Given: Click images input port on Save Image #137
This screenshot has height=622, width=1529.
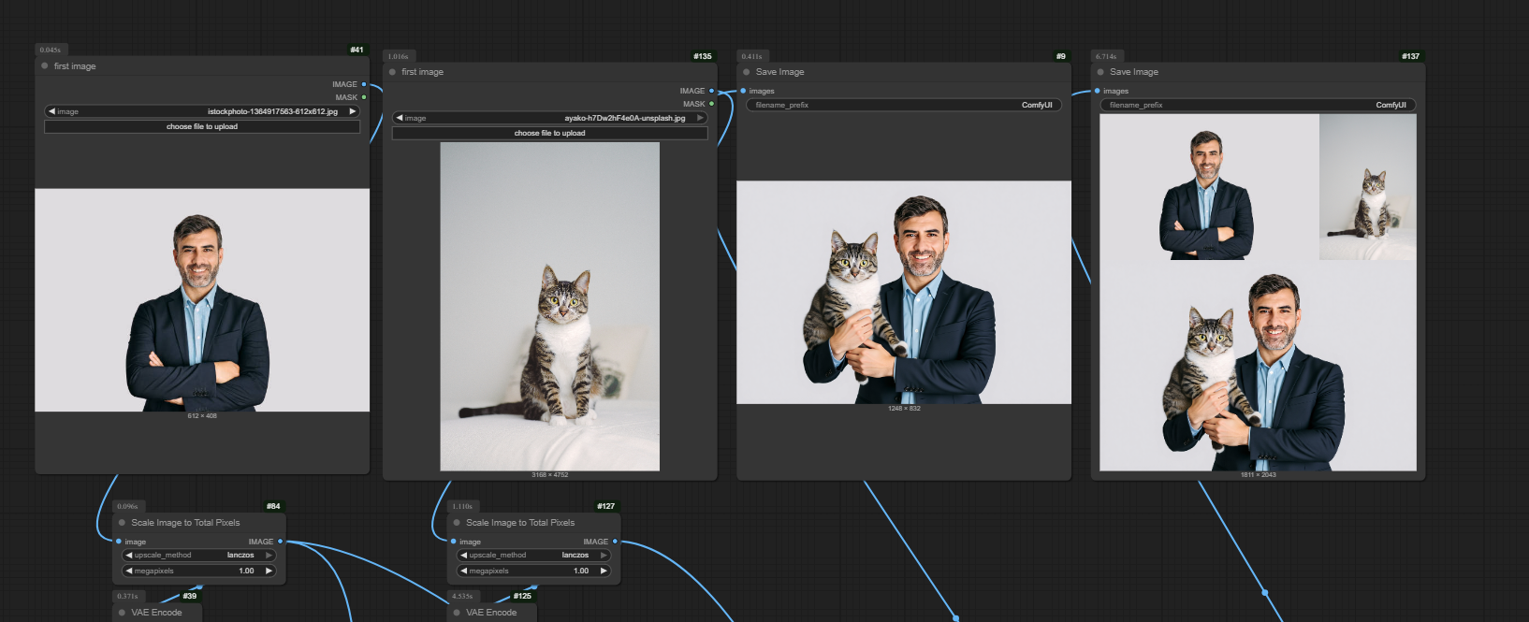Looking at the screenshot, I should click(x=1097, y=91).
